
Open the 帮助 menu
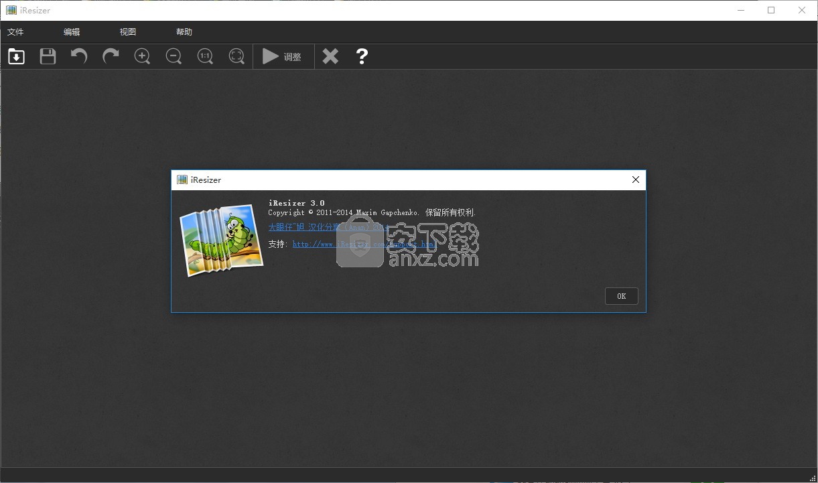184,31
